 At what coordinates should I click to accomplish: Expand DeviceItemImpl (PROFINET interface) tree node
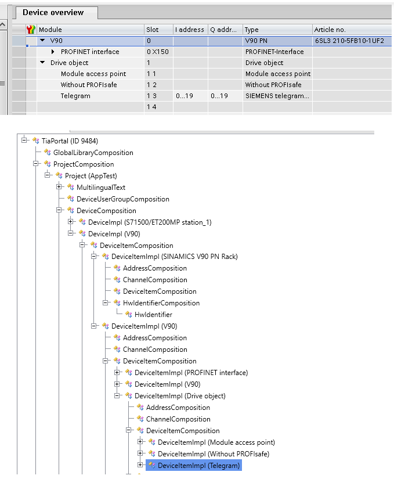(x=117, y=372)
